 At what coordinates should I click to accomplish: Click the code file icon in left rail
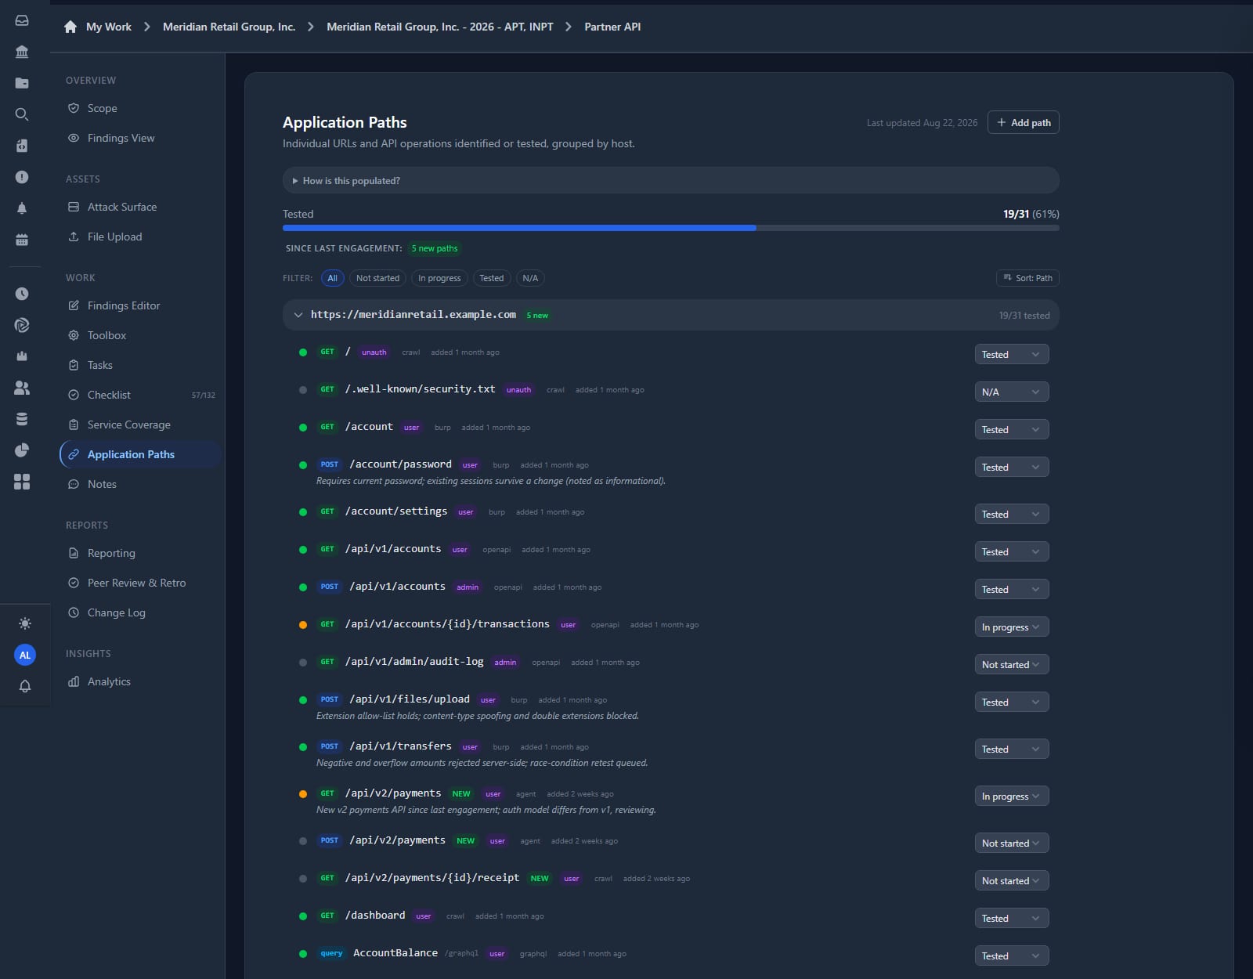22,146
